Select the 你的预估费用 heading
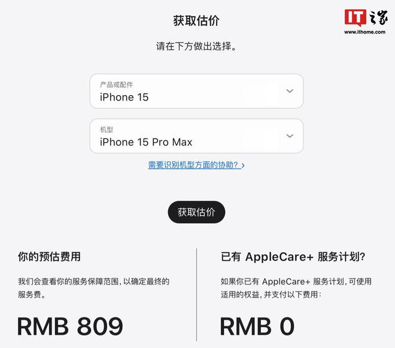The image size is (395, 348). coord(49,257)
